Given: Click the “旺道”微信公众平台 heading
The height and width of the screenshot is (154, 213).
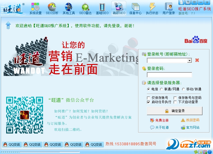Looking at the screenshot, I should coord(71,100).
